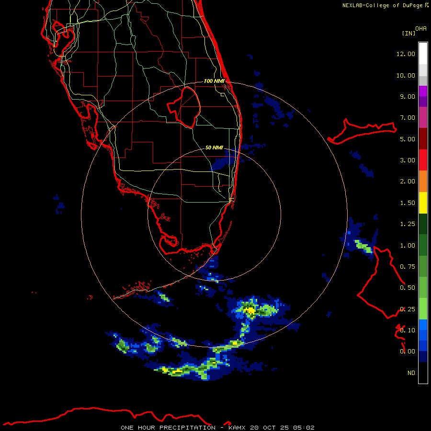This screenshot has height=431, width=431.
Task: Select the OHA product label above legend
Action: [x=421, y=29]
